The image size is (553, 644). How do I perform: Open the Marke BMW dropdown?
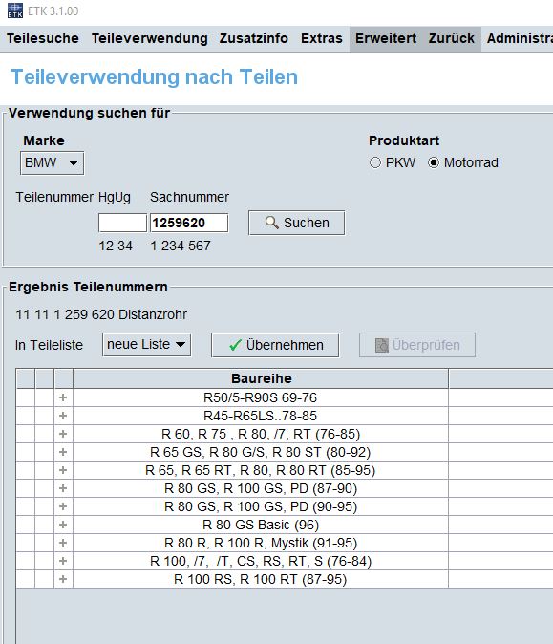coord(53,163)
